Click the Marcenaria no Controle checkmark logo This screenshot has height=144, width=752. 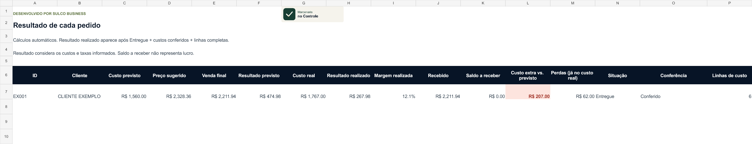point(289,14)
